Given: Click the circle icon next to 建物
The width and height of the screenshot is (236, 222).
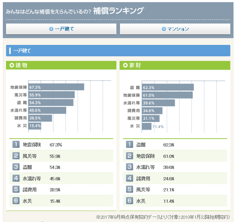Looking at the screenshot, I should (x=12, y=65).
